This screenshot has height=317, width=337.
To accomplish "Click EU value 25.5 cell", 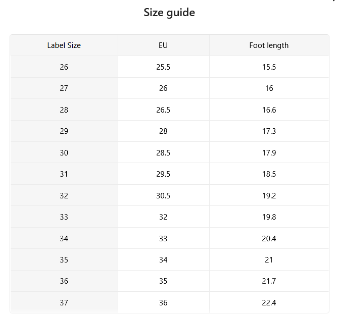I will (x=164, y=67).
